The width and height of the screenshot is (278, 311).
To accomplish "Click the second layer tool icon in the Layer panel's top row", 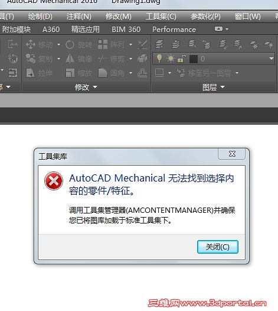I will pyautogui.click(x=176, y=44).
